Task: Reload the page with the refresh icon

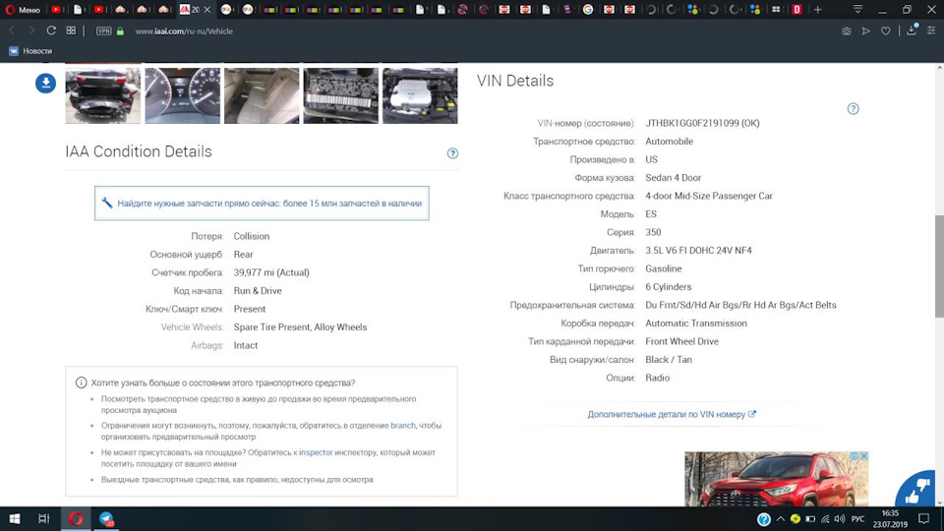Action: pyautogui.click(x=51, y=30)
